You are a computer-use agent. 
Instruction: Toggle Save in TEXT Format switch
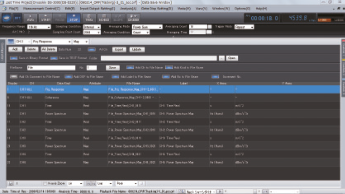[54, 58]
